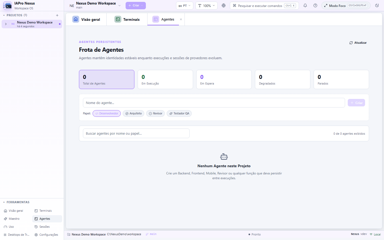The width and height of the screenshot is (384, 240).
Task: Open the Criar dropdown in top bar
Action: click(136, 6)
